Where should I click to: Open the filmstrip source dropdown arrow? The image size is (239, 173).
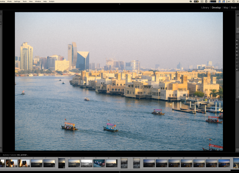(x=28, y=155)
